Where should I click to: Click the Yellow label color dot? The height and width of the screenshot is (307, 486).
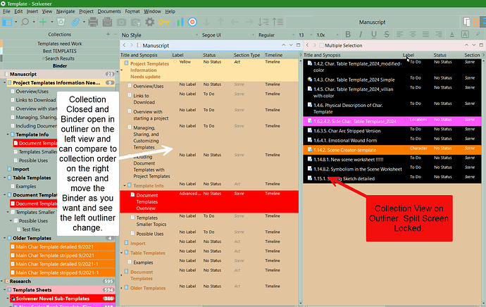click(x=175, y=62)
